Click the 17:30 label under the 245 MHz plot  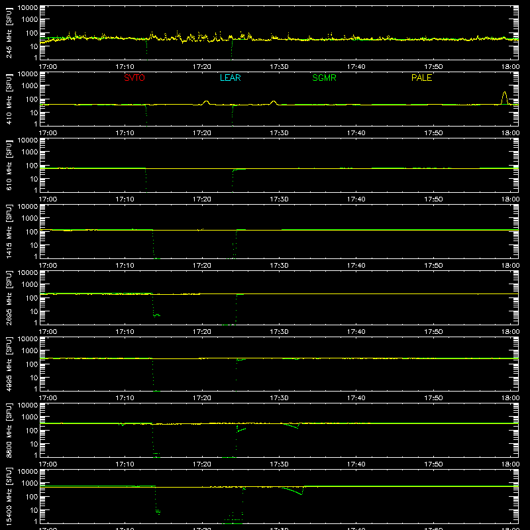(279, 67)
